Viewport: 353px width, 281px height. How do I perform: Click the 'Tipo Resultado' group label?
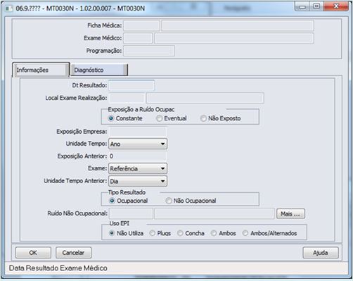(x=127, y=192)
